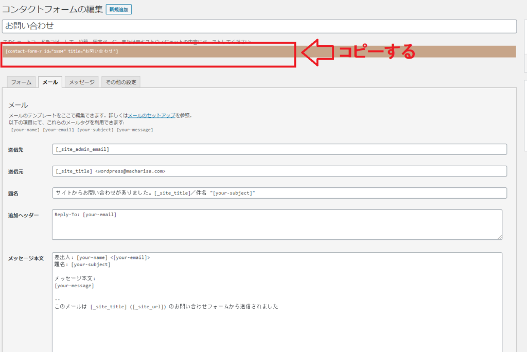Switch to the フォーム tab
The image size is (527, 352).
click(21, 82)
